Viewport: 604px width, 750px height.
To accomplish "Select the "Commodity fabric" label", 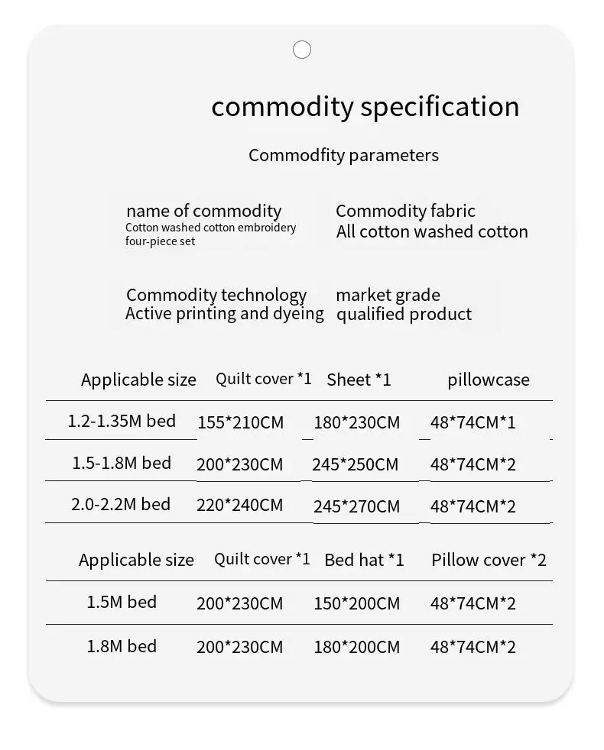I will 405,211.
